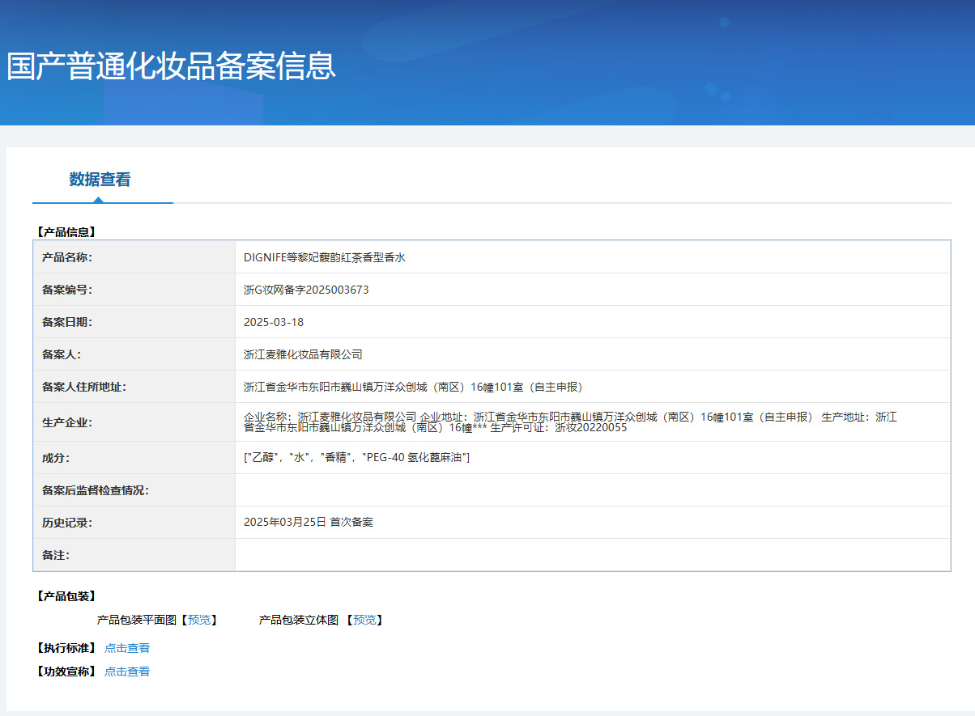Select the number 浙G妆网备字2025003673

coord(306,290)
